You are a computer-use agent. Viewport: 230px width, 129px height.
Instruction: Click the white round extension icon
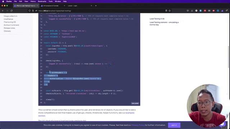tap(196, 11)
